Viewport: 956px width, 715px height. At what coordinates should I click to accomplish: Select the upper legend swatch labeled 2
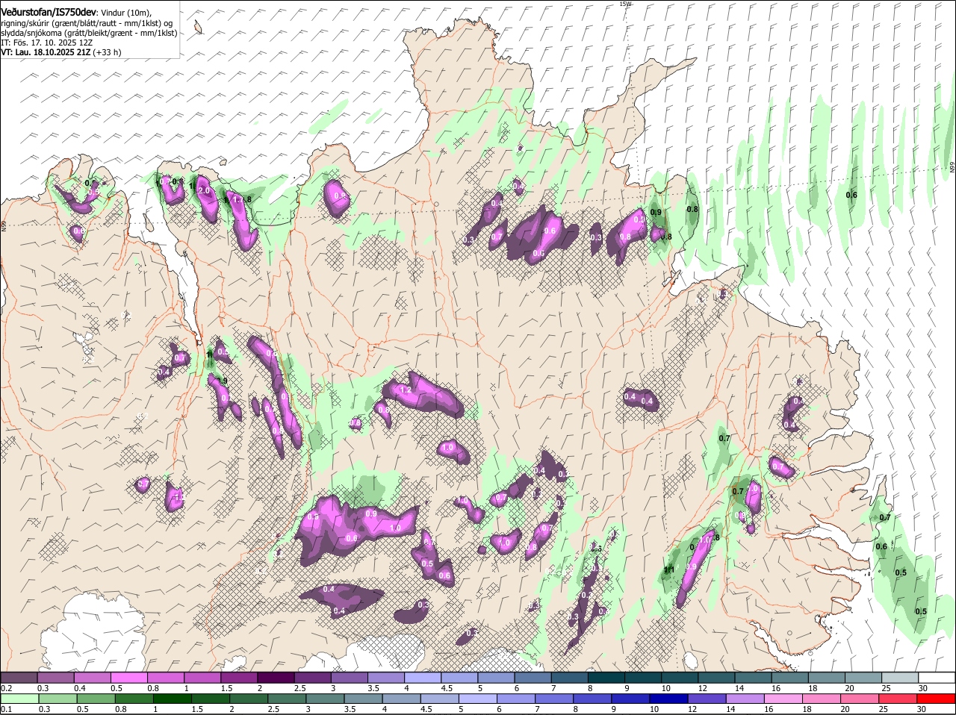click(275, 677)
